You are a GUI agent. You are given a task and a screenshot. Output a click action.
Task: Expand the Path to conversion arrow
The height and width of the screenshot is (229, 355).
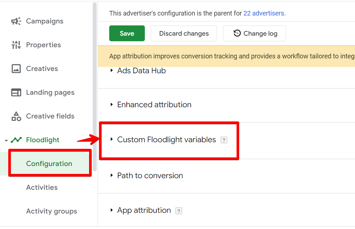click(112, 175)
